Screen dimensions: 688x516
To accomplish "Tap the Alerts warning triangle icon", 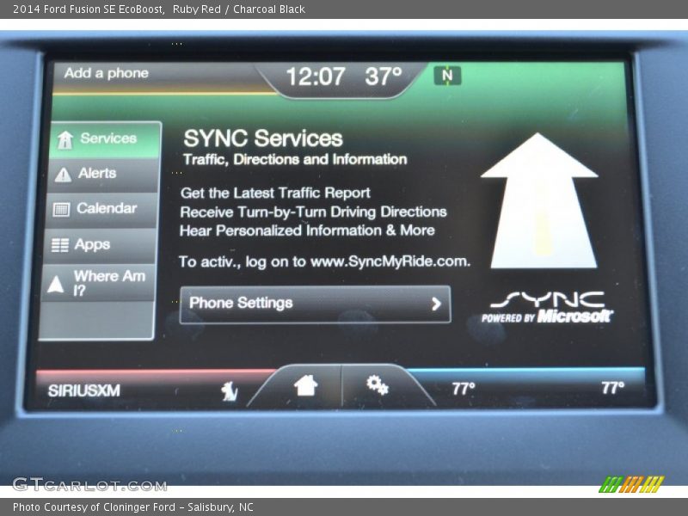I will click(63, 175).
